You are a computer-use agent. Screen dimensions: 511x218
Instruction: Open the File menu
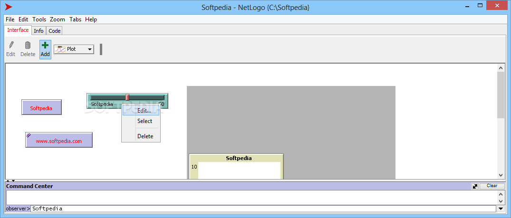[x=10, y=19]
